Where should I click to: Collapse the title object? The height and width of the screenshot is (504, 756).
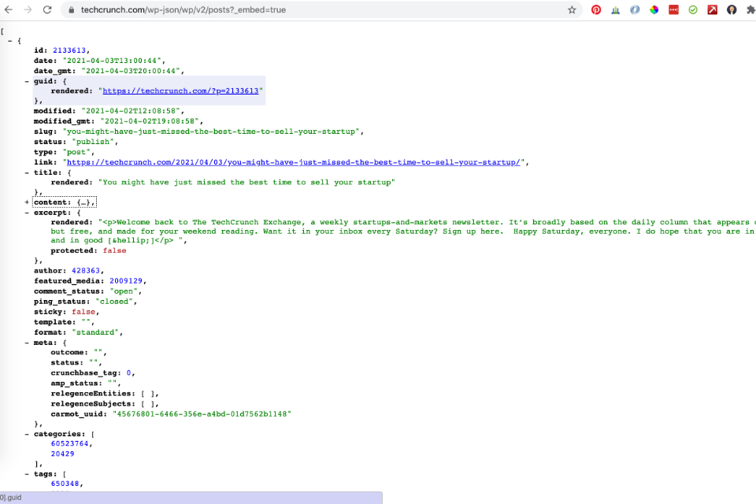(x=27, y=172)
